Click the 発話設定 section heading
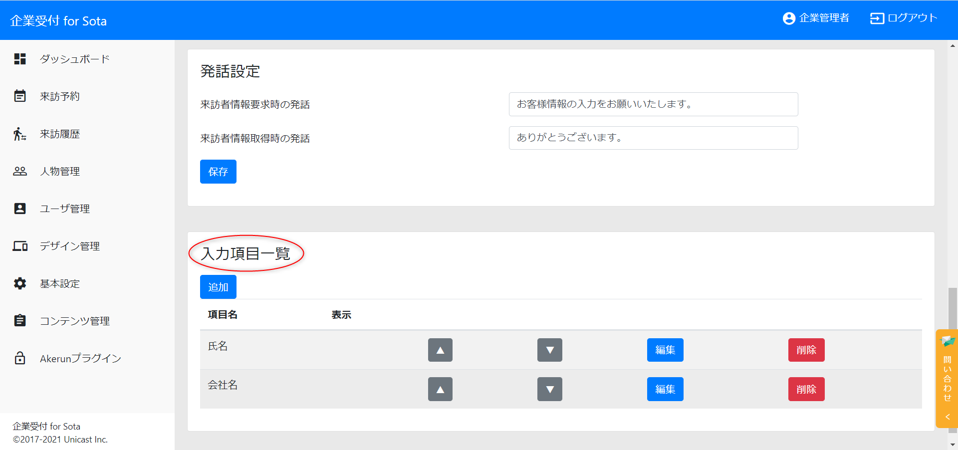Viewport: 958px width, 450px height. 230,71
